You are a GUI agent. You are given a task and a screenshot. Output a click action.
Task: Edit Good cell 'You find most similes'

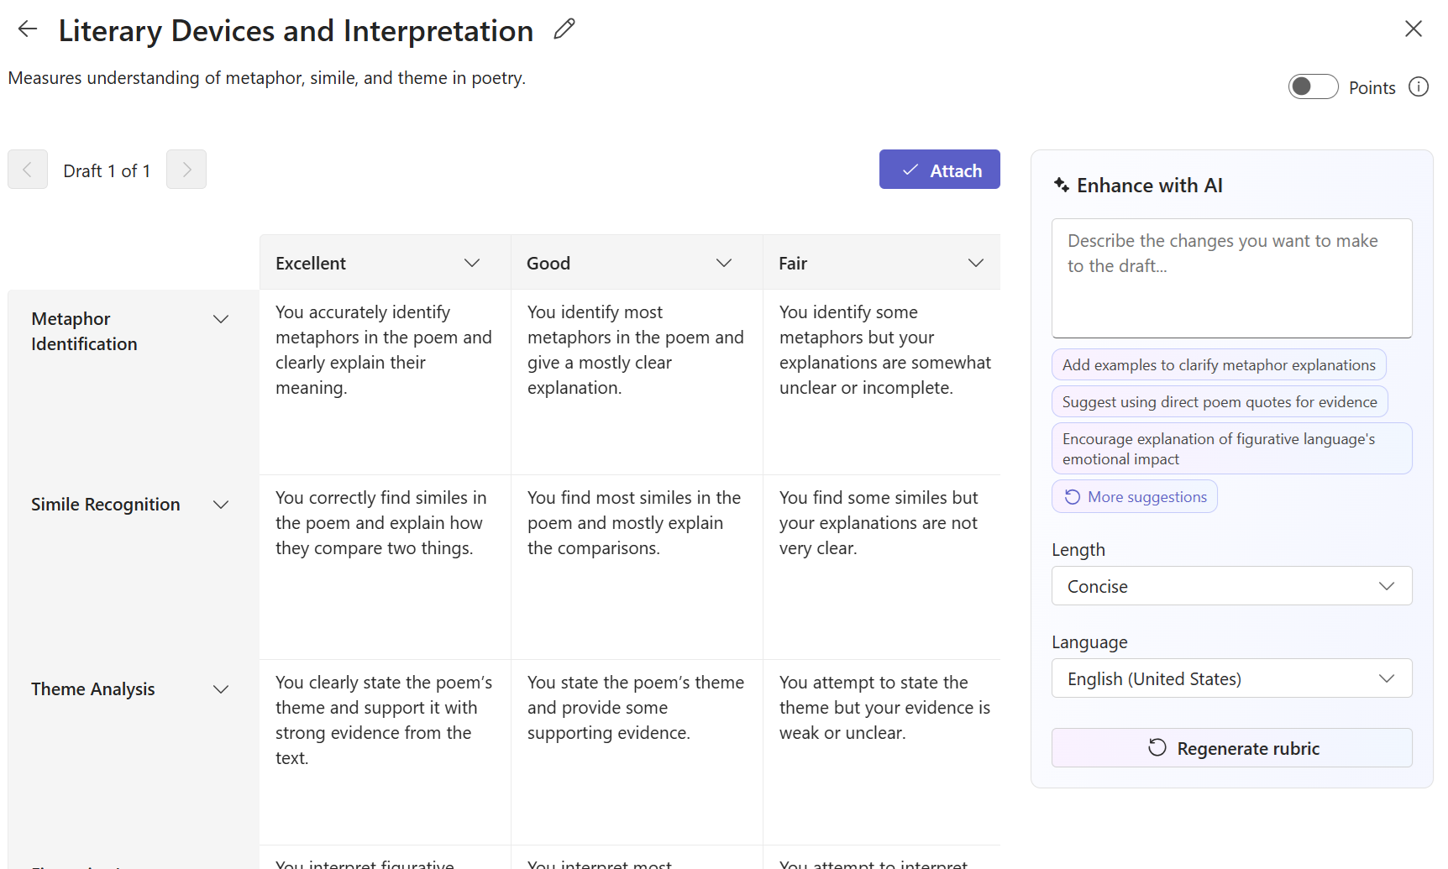coord(637,567)
